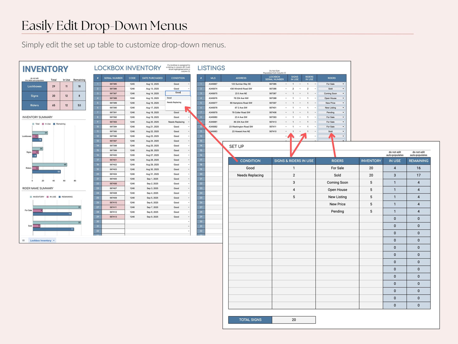This screenshot has width=458, height=344.
Task: Select the CONDITION header in the Lockbox Inventory table
Action: pyautogui.click(x=178, y=78)
